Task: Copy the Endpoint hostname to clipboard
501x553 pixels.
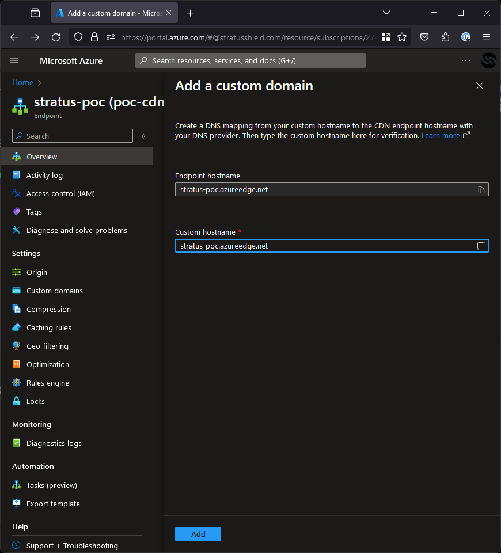Action: point(481,190)
